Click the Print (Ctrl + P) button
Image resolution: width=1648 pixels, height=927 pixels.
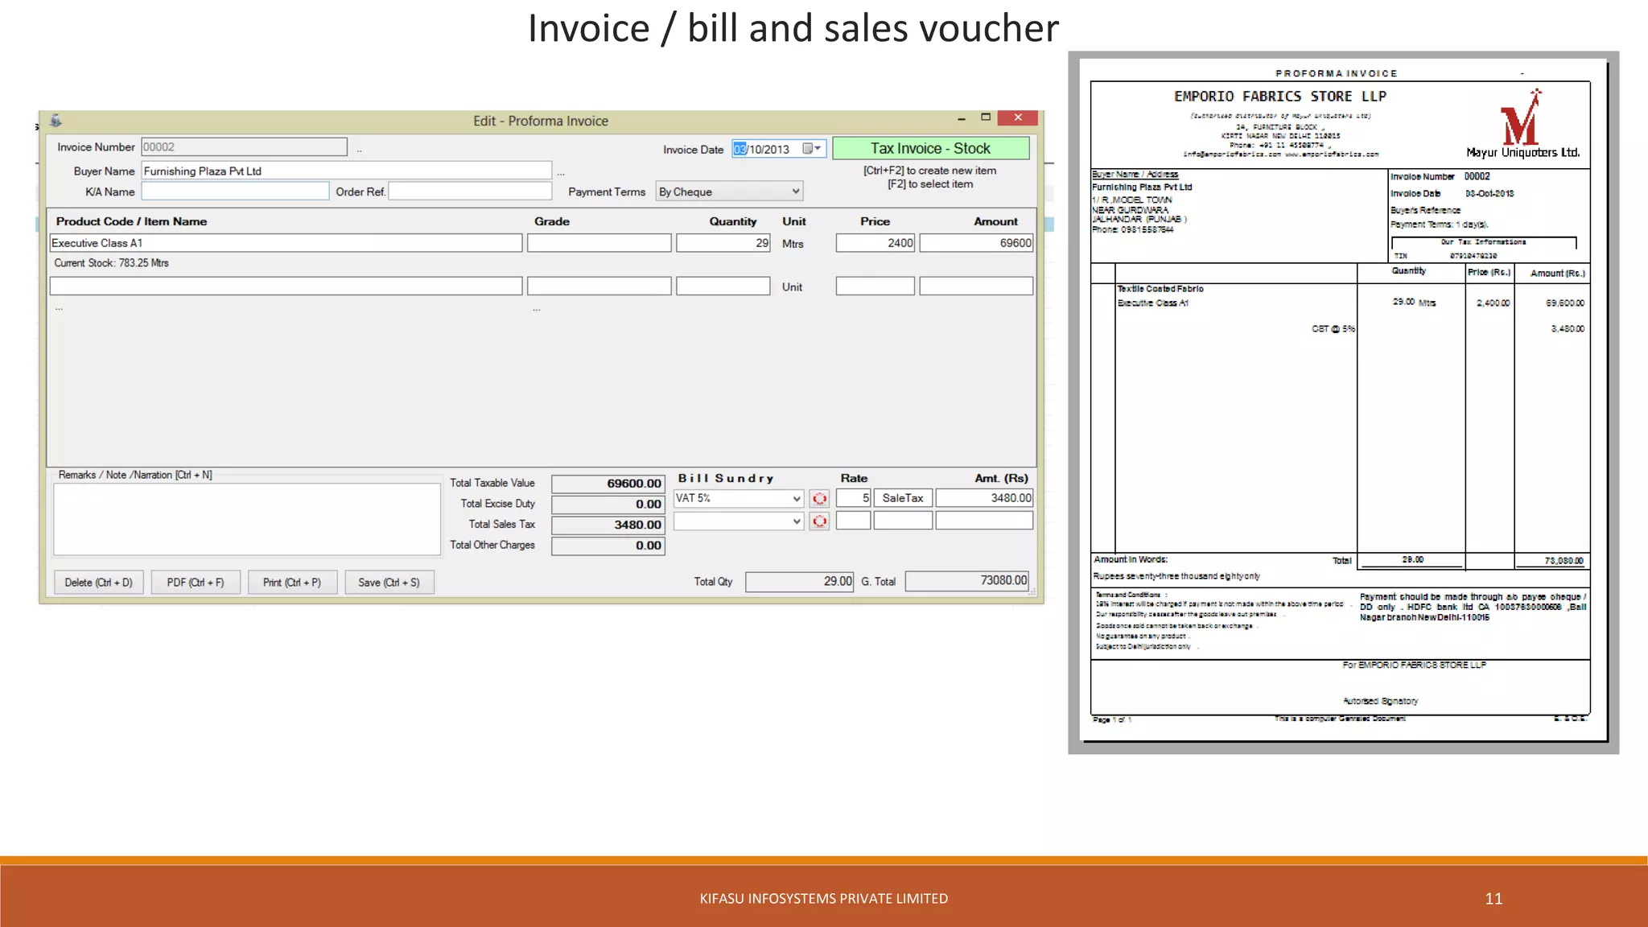coord(292,583)
